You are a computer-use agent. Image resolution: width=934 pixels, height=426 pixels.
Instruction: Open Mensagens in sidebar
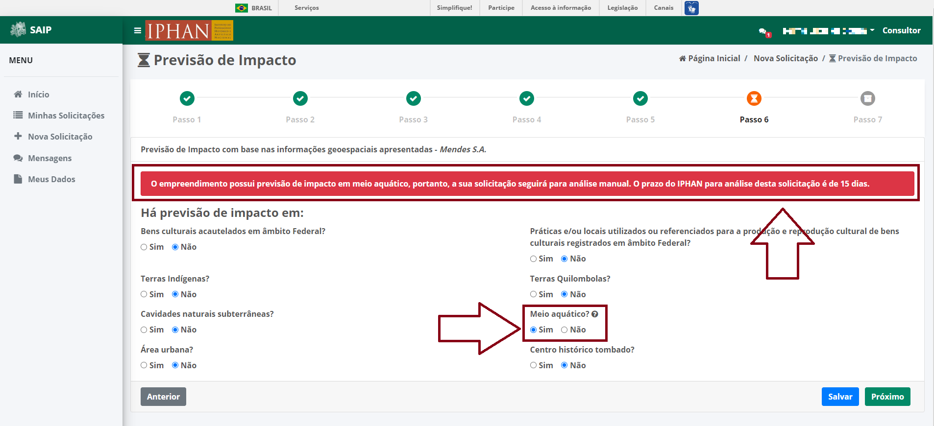(x=50, y=158)
